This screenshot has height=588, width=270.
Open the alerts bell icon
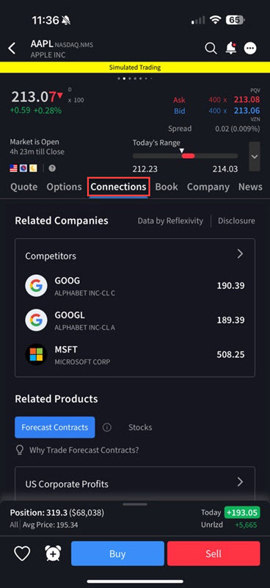click(231, 49)
